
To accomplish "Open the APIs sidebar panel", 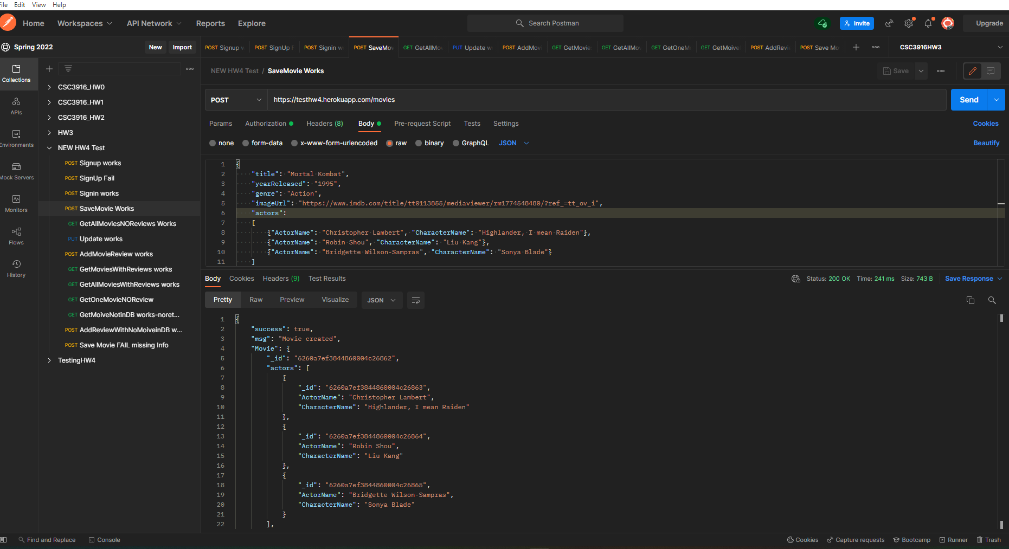I will [x=17, y=106].
